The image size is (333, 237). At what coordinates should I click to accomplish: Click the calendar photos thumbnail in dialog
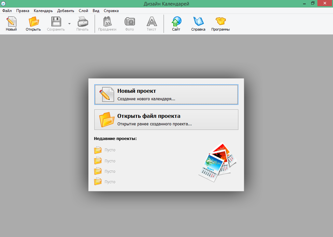point(217,162)
